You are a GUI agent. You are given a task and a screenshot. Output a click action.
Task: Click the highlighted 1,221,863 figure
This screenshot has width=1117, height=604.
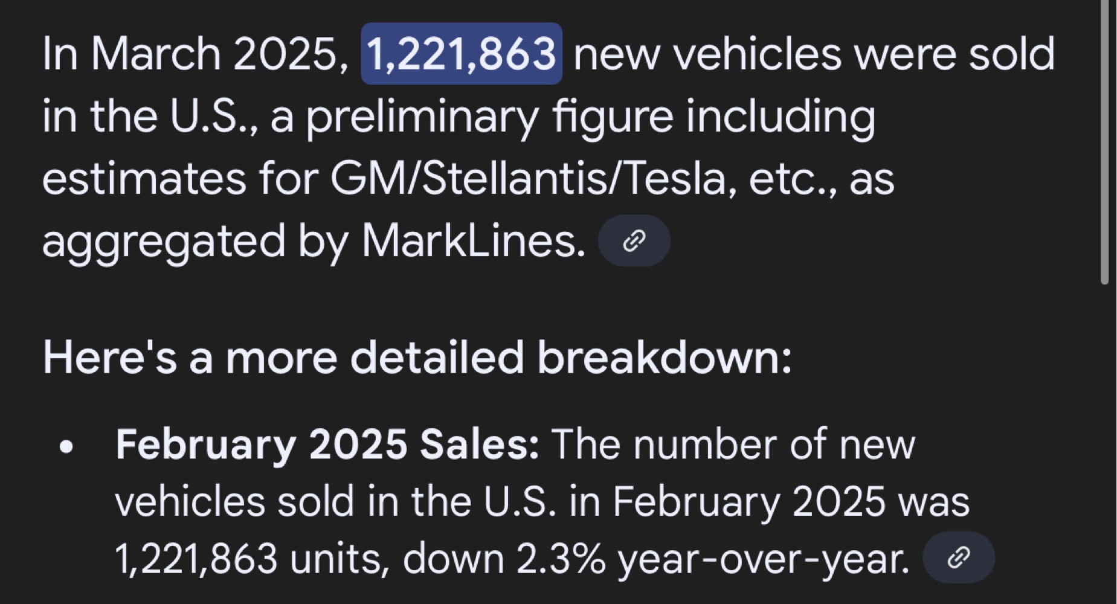pyautogui.click(x=462, y=54)
